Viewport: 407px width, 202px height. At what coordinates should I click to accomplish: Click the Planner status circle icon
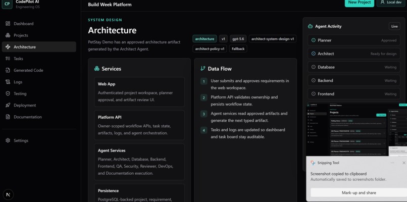313,40
